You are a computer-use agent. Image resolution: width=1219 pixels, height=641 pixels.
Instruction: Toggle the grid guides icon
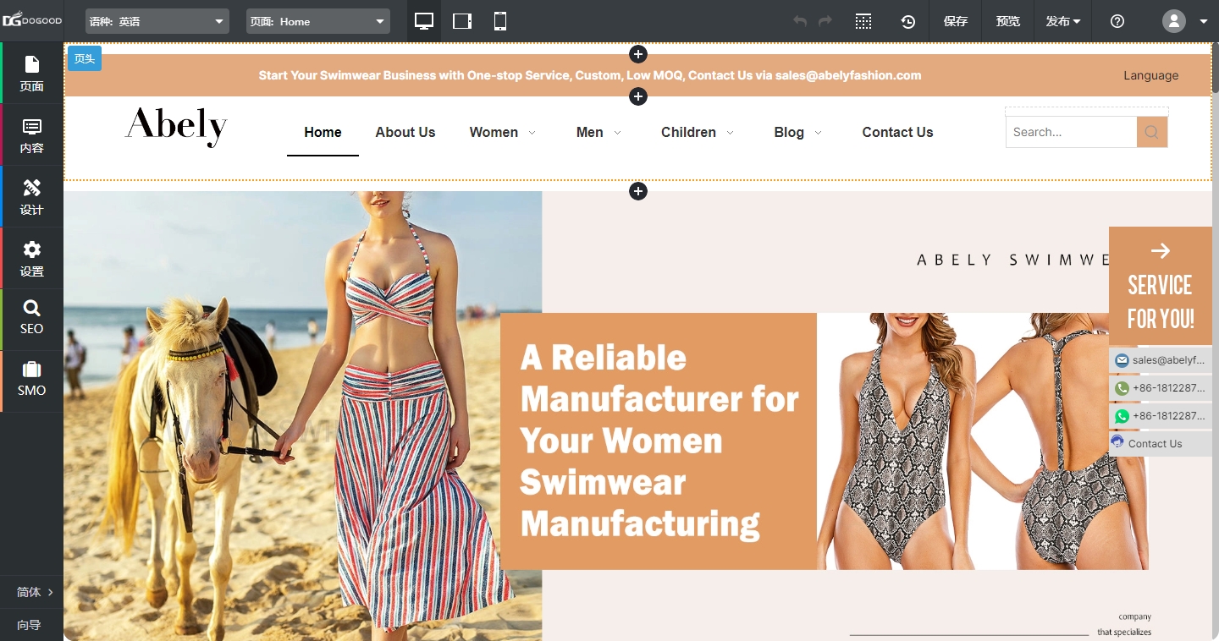[863, 21]
